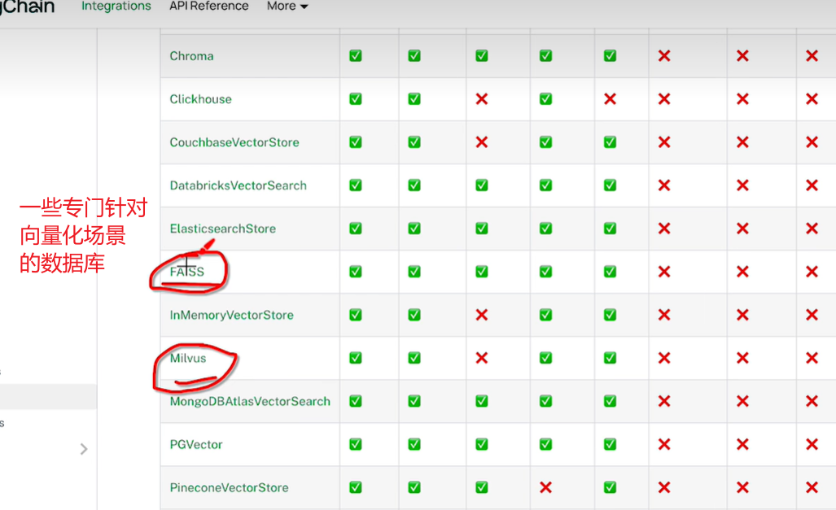
Task: Click first green checkmark in Milvus row
Action: click(x=356, y=358)
